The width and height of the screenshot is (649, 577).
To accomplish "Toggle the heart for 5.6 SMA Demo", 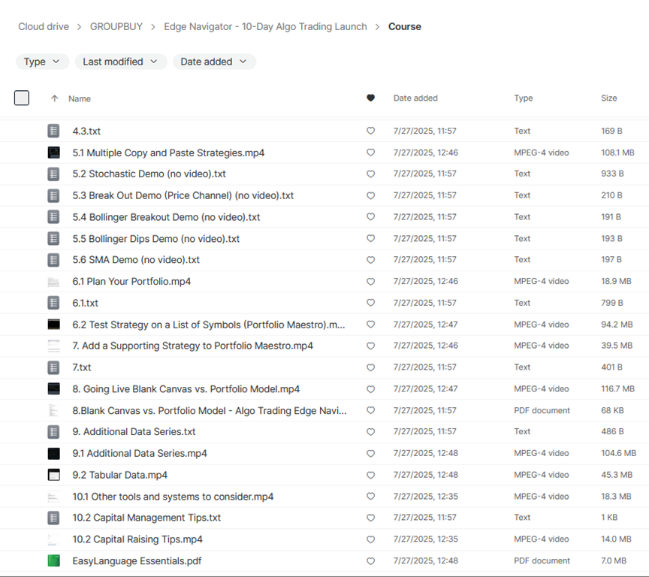I will click(x=371, y=260).
